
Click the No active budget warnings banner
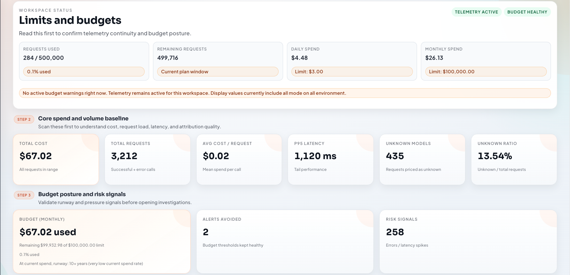click(285, 93)
